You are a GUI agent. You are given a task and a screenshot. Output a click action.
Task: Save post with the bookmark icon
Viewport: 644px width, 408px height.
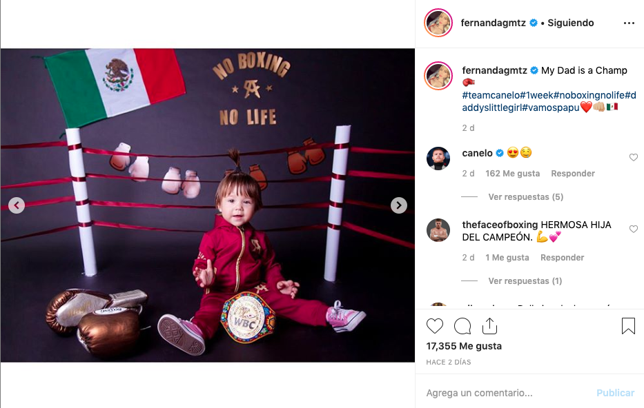(628, 326)
